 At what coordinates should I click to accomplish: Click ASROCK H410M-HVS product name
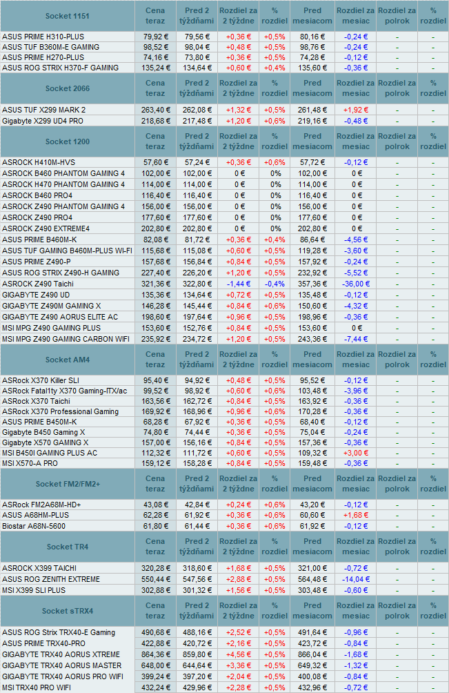[x=39, y=162]
